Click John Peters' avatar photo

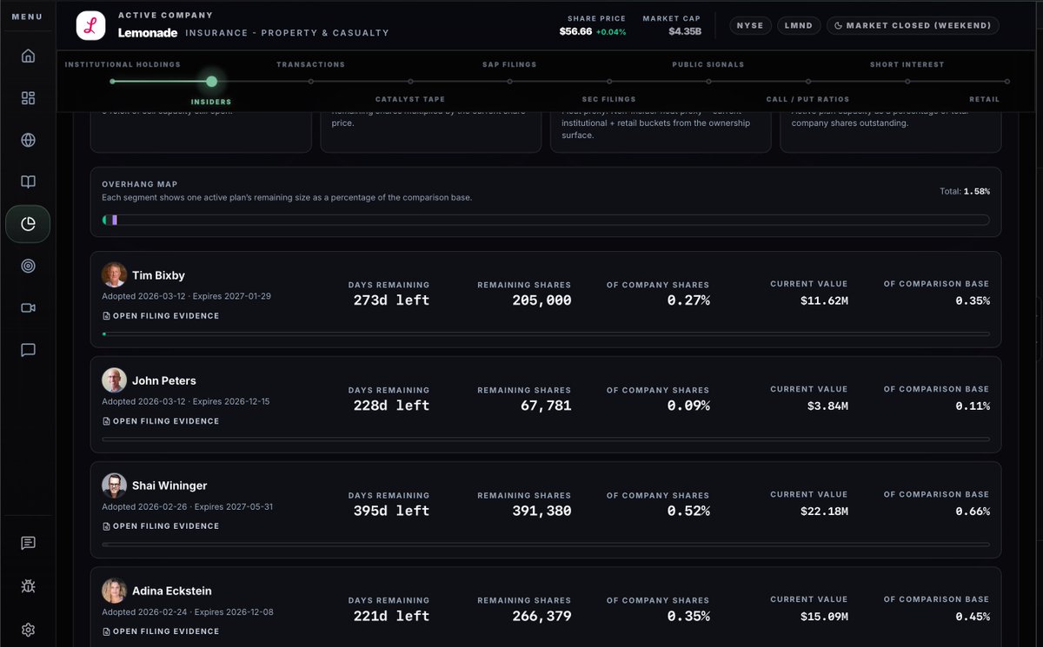tap(114, 380)
